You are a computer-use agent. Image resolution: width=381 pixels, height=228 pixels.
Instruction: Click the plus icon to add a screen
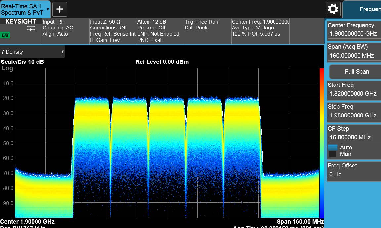pyautogui.click(x=60, y=9)
